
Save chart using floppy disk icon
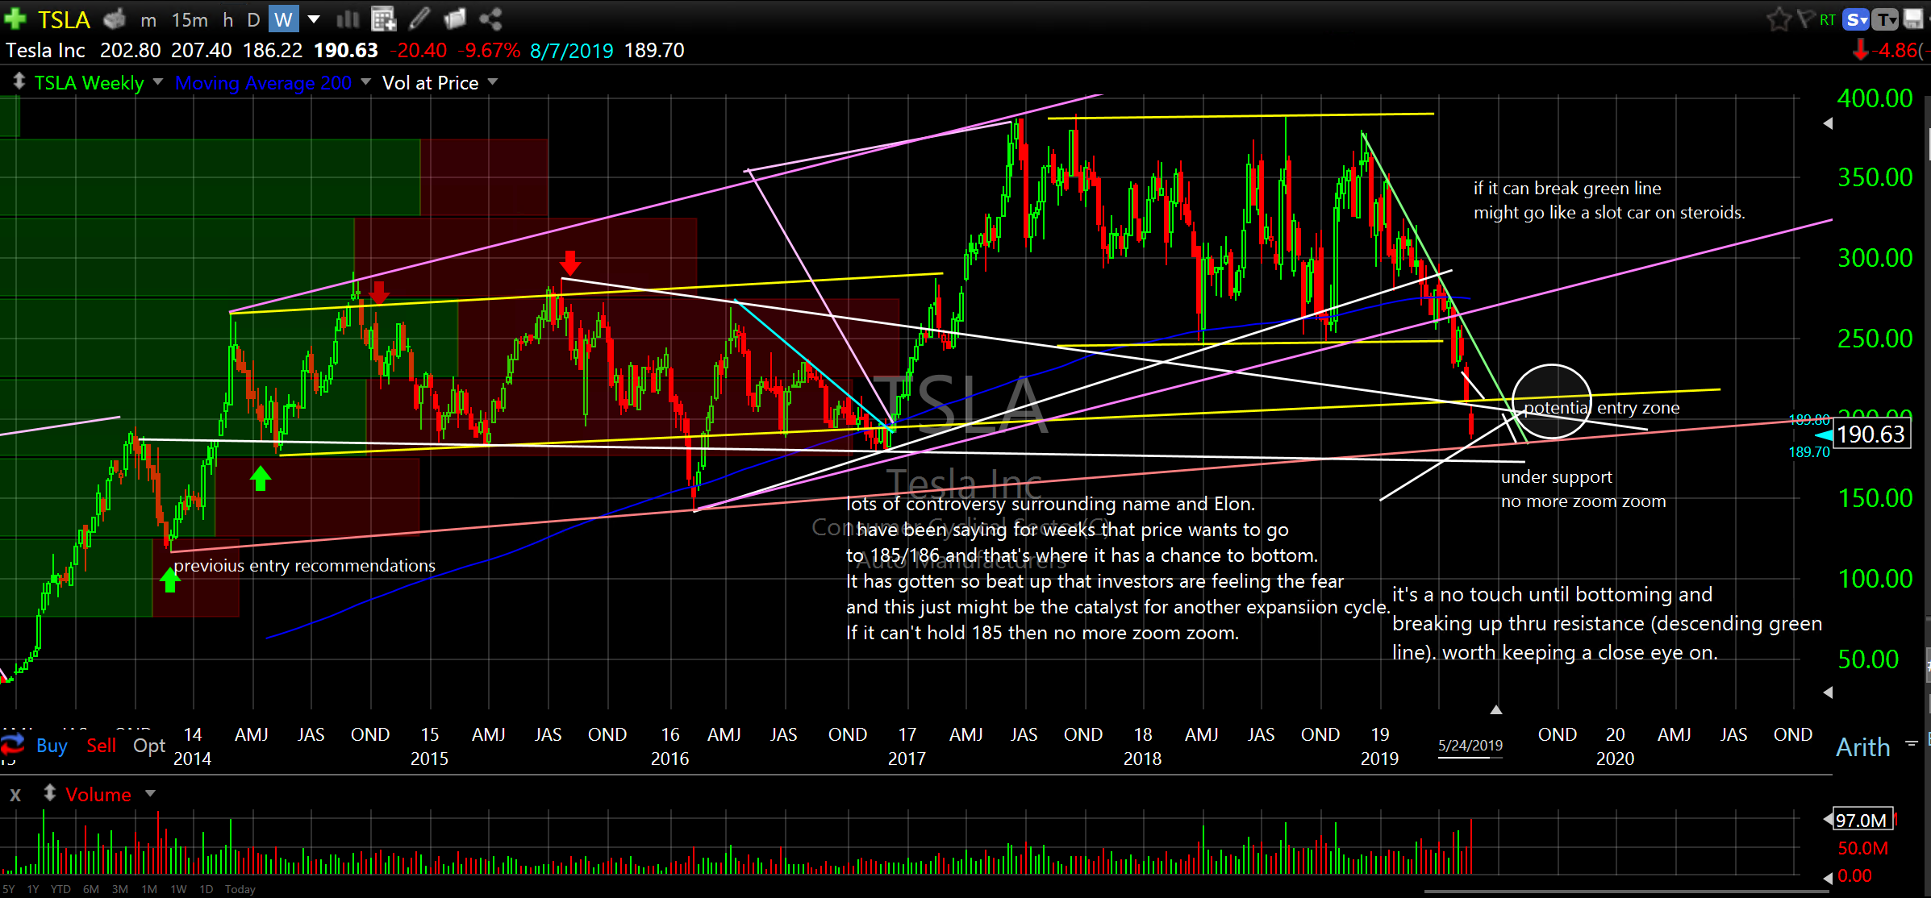pyautogui.click(x=1912, y=19)
